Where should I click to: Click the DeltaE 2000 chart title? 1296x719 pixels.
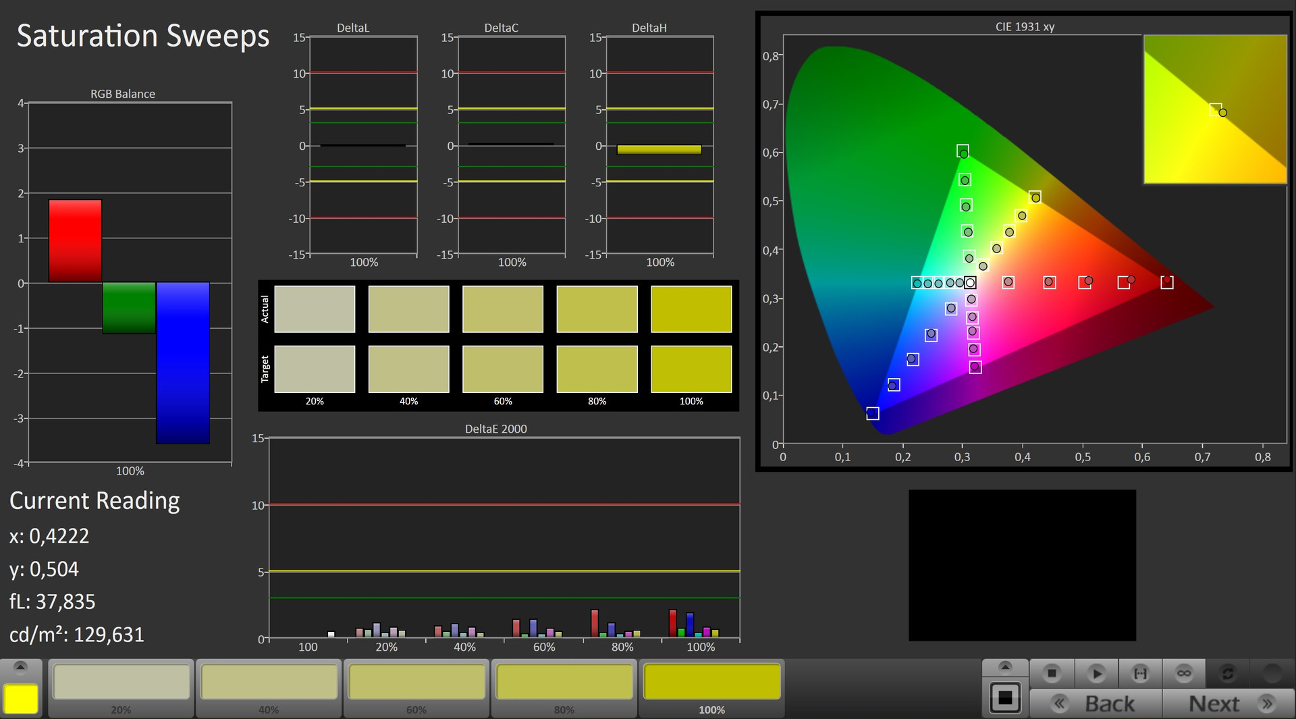(x=496, y=429)
